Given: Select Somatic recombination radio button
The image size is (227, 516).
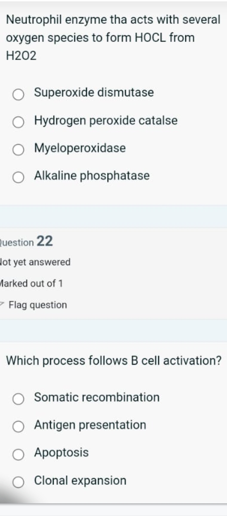Looking at the screenshot, I should click(x=18, y=399).
